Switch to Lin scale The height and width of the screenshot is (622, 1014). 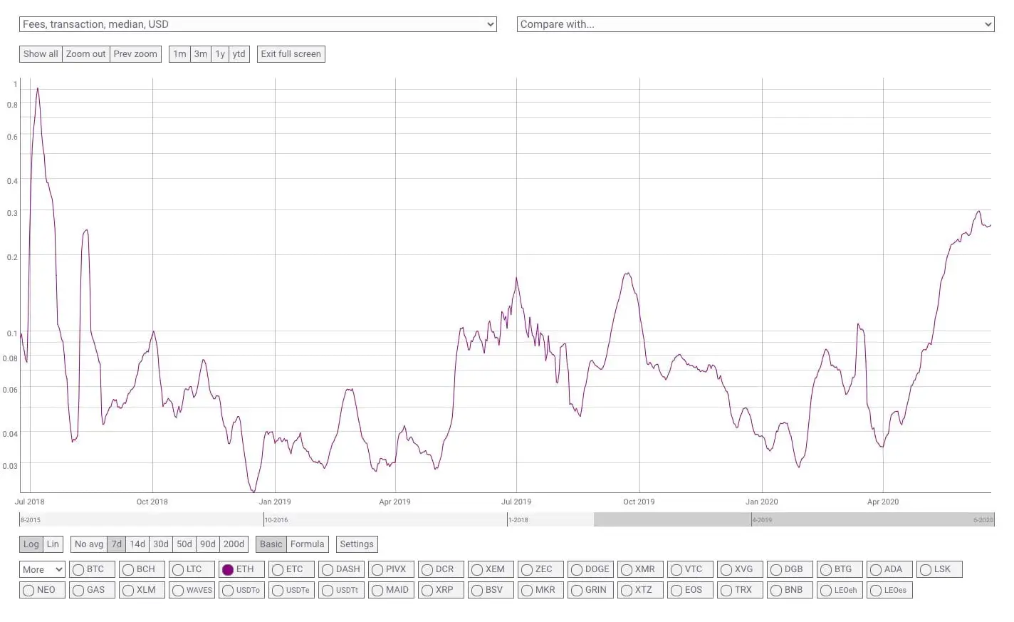tap(52, 544)
